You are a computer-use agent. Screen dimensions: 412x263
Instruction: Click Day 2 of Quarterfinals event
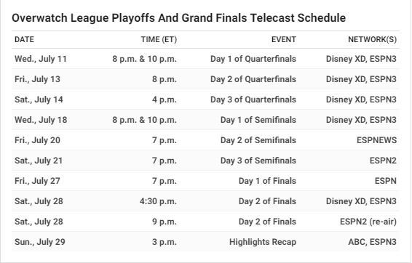point(253,79)
